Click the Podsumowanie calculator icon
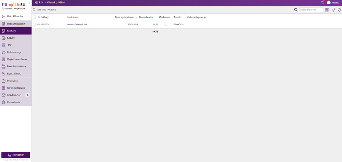The height and width of the screenshot is (162, 342). (x=3, y=24)
